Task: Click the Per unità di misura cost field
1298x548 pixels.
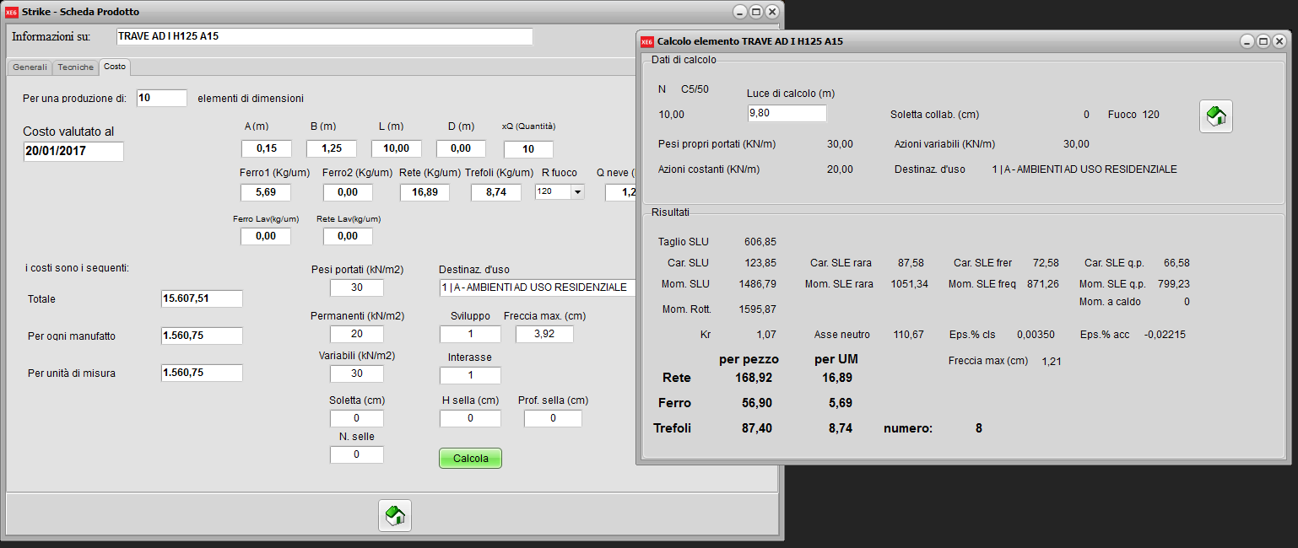Action: [x=202, y=373]
